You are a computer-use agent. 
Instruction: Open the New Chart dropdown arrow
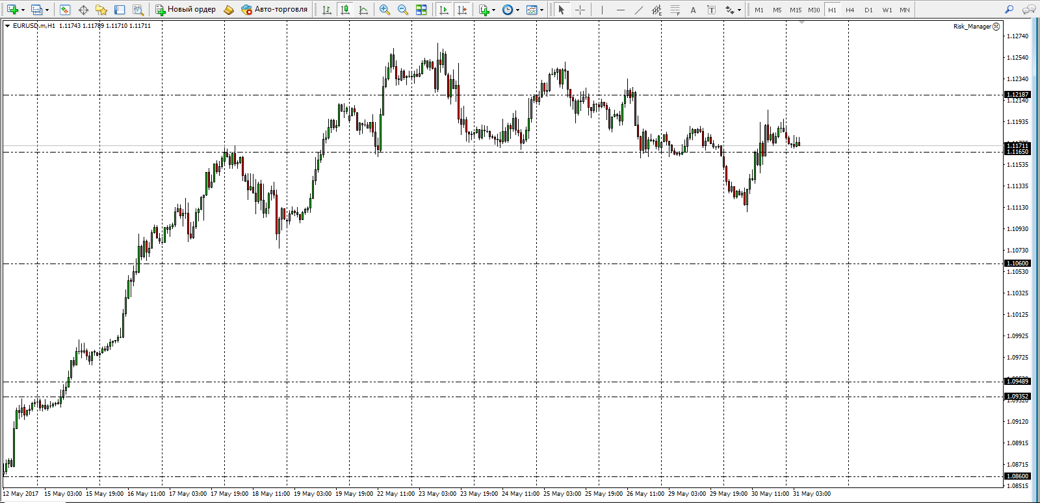pos(23,10)
